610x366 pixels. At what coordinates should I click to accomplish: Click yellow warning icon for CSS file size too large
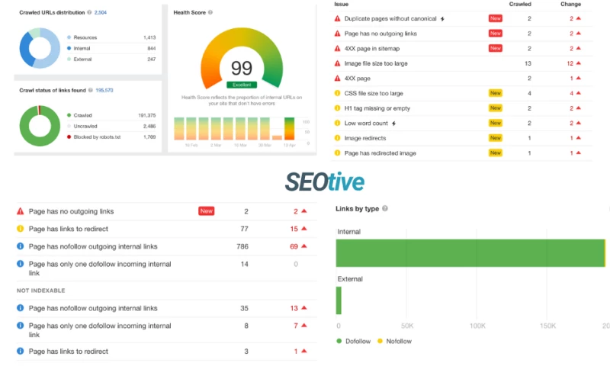click(338, 93)
